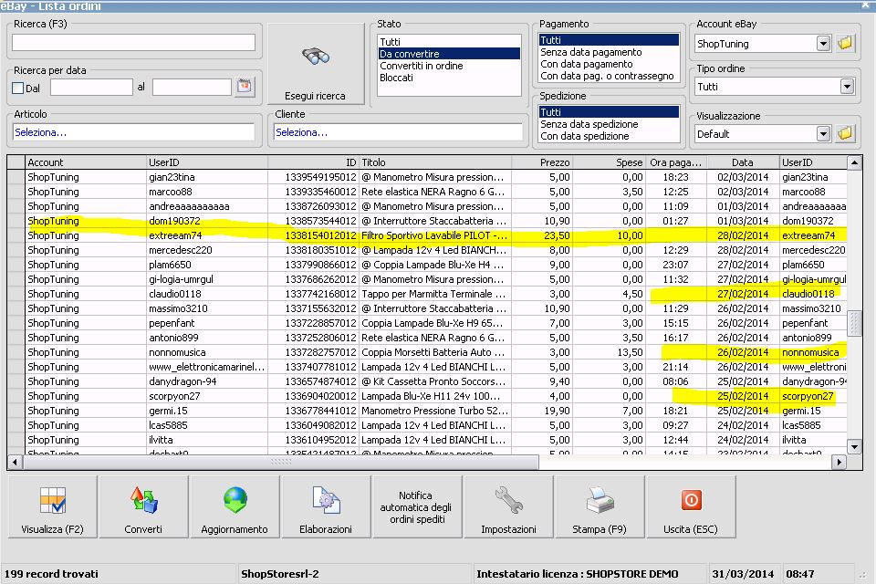Screen dimensions: 876x584
Task: Click the Converti icon button
Action: pos(143,508)
